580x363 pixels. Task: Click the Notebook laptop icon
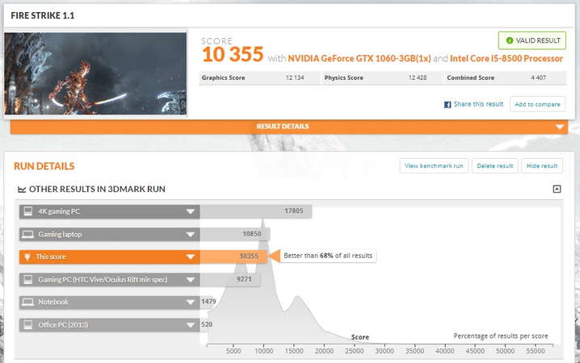[27, 302]
